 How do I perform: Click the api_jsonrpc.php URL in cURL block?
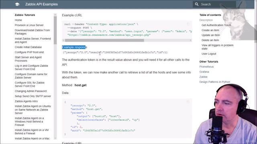click(x=109, y=35)
